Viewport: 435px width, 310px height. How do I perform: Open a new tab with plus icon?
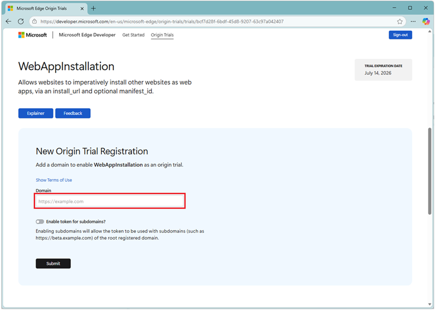[94, 8]
